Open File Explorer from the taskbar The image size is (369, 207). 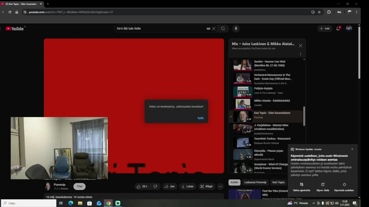pos(80,203)
